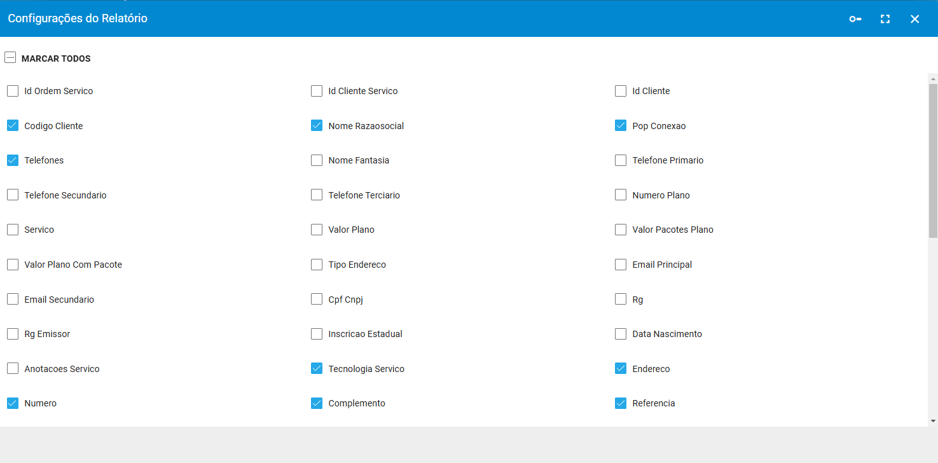Check the Numero Plano checkbox

[621, 195]
